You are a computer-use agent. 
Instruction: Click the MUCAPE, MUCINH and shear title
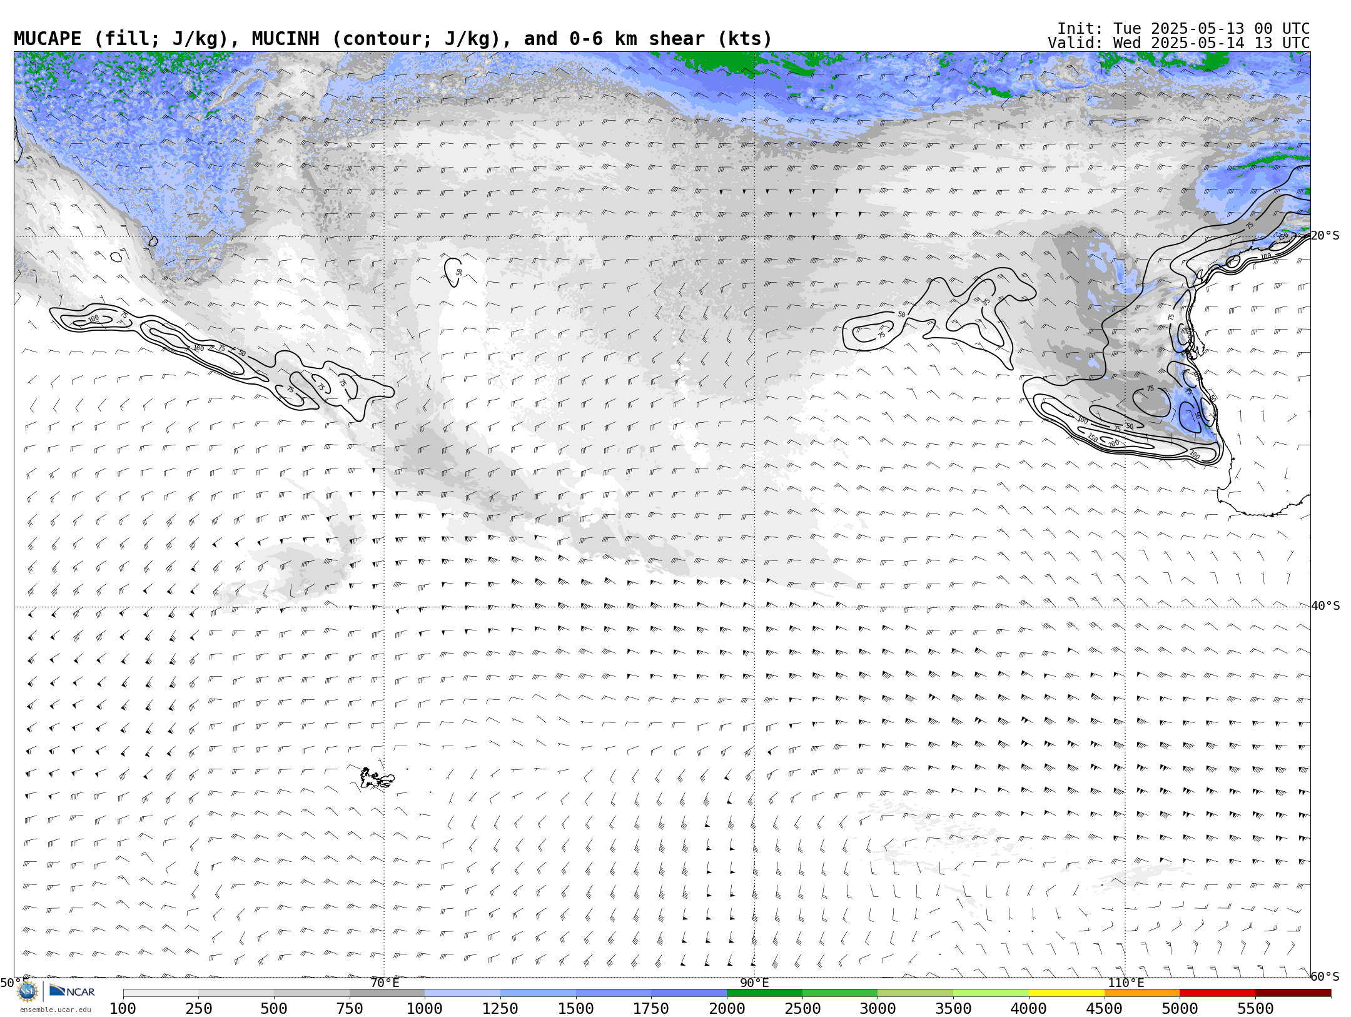pos(393,39)
